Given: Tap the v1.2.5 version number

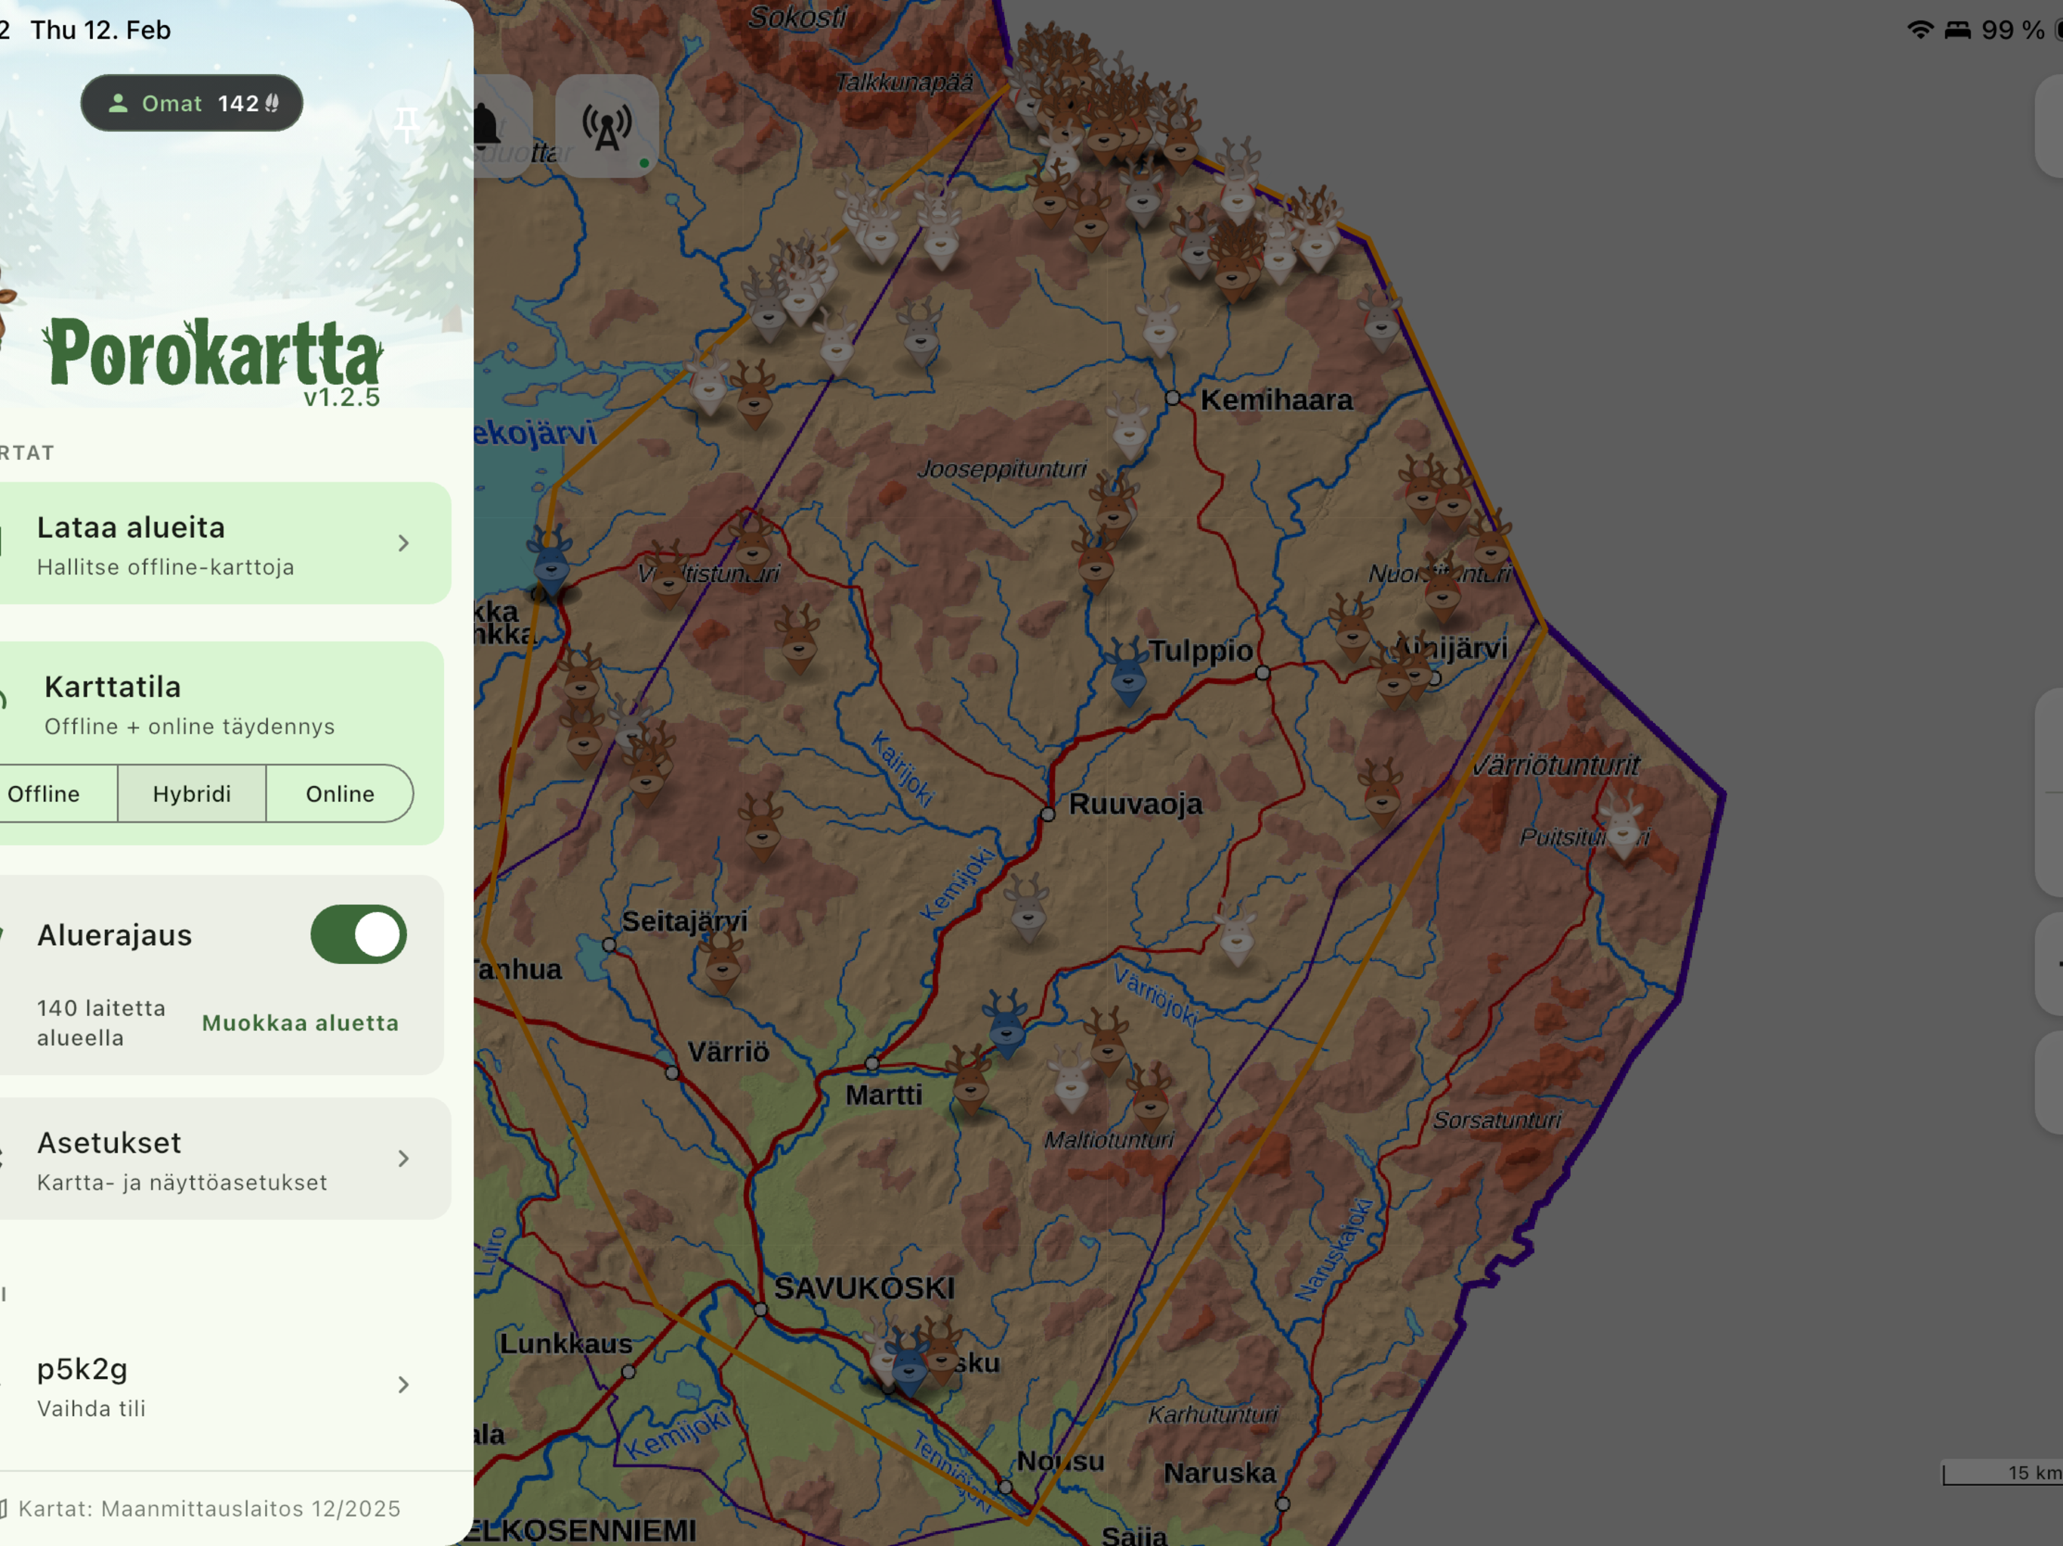Looking at the screenshot, I should (342, 397).
